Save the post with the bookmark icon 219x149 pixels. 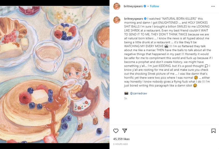(x=213, y=131)
